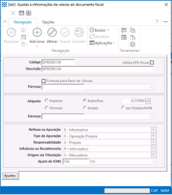Check Fórmula para Base de Cálculo
Image resolution: width=172 pixels, height=195 pixels.
(43, 81)
